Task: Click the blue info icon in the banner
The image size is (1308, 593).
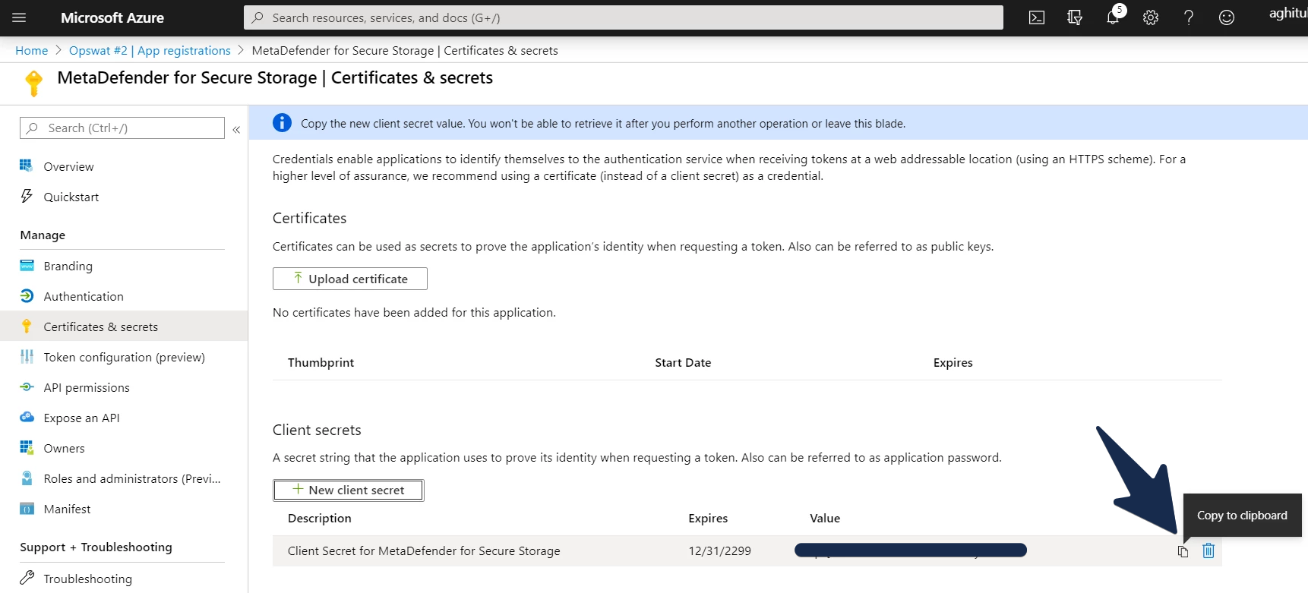Action: (282, 122)
